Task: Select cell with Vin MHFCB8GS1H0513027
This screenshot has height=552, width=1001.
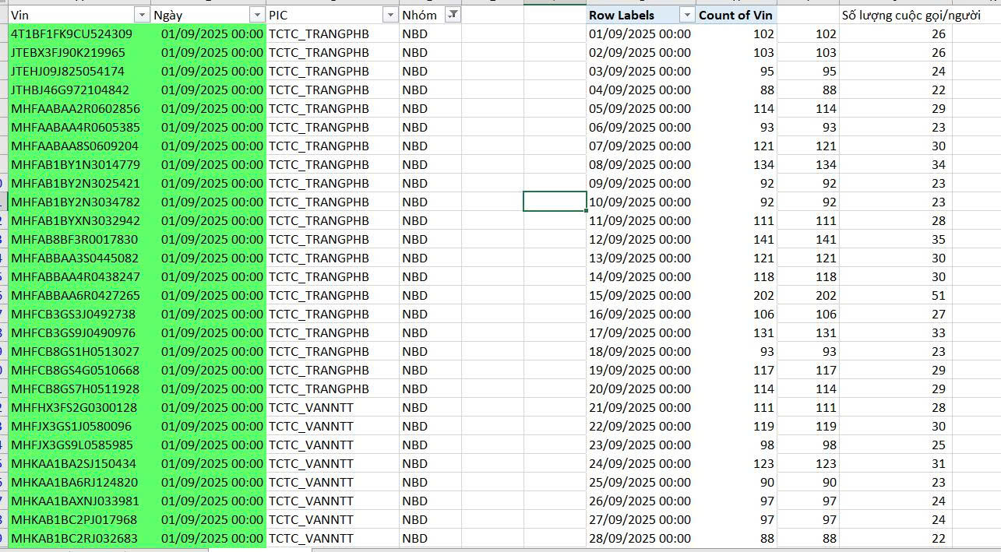Action: [79, 351]
